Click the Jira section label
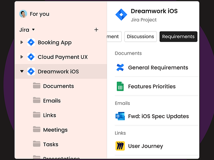The height and width of the screenshot is (160, 214). [x=24, y=30]
